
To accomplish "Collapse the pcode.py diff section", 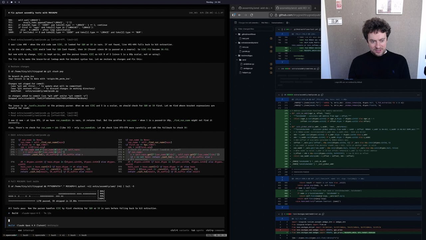I will (x=280, y=95).
